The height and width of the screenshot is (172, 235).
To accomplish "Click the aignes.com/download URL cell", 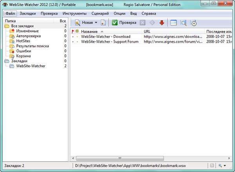I will pyautogui.click(x=173, y=37).
